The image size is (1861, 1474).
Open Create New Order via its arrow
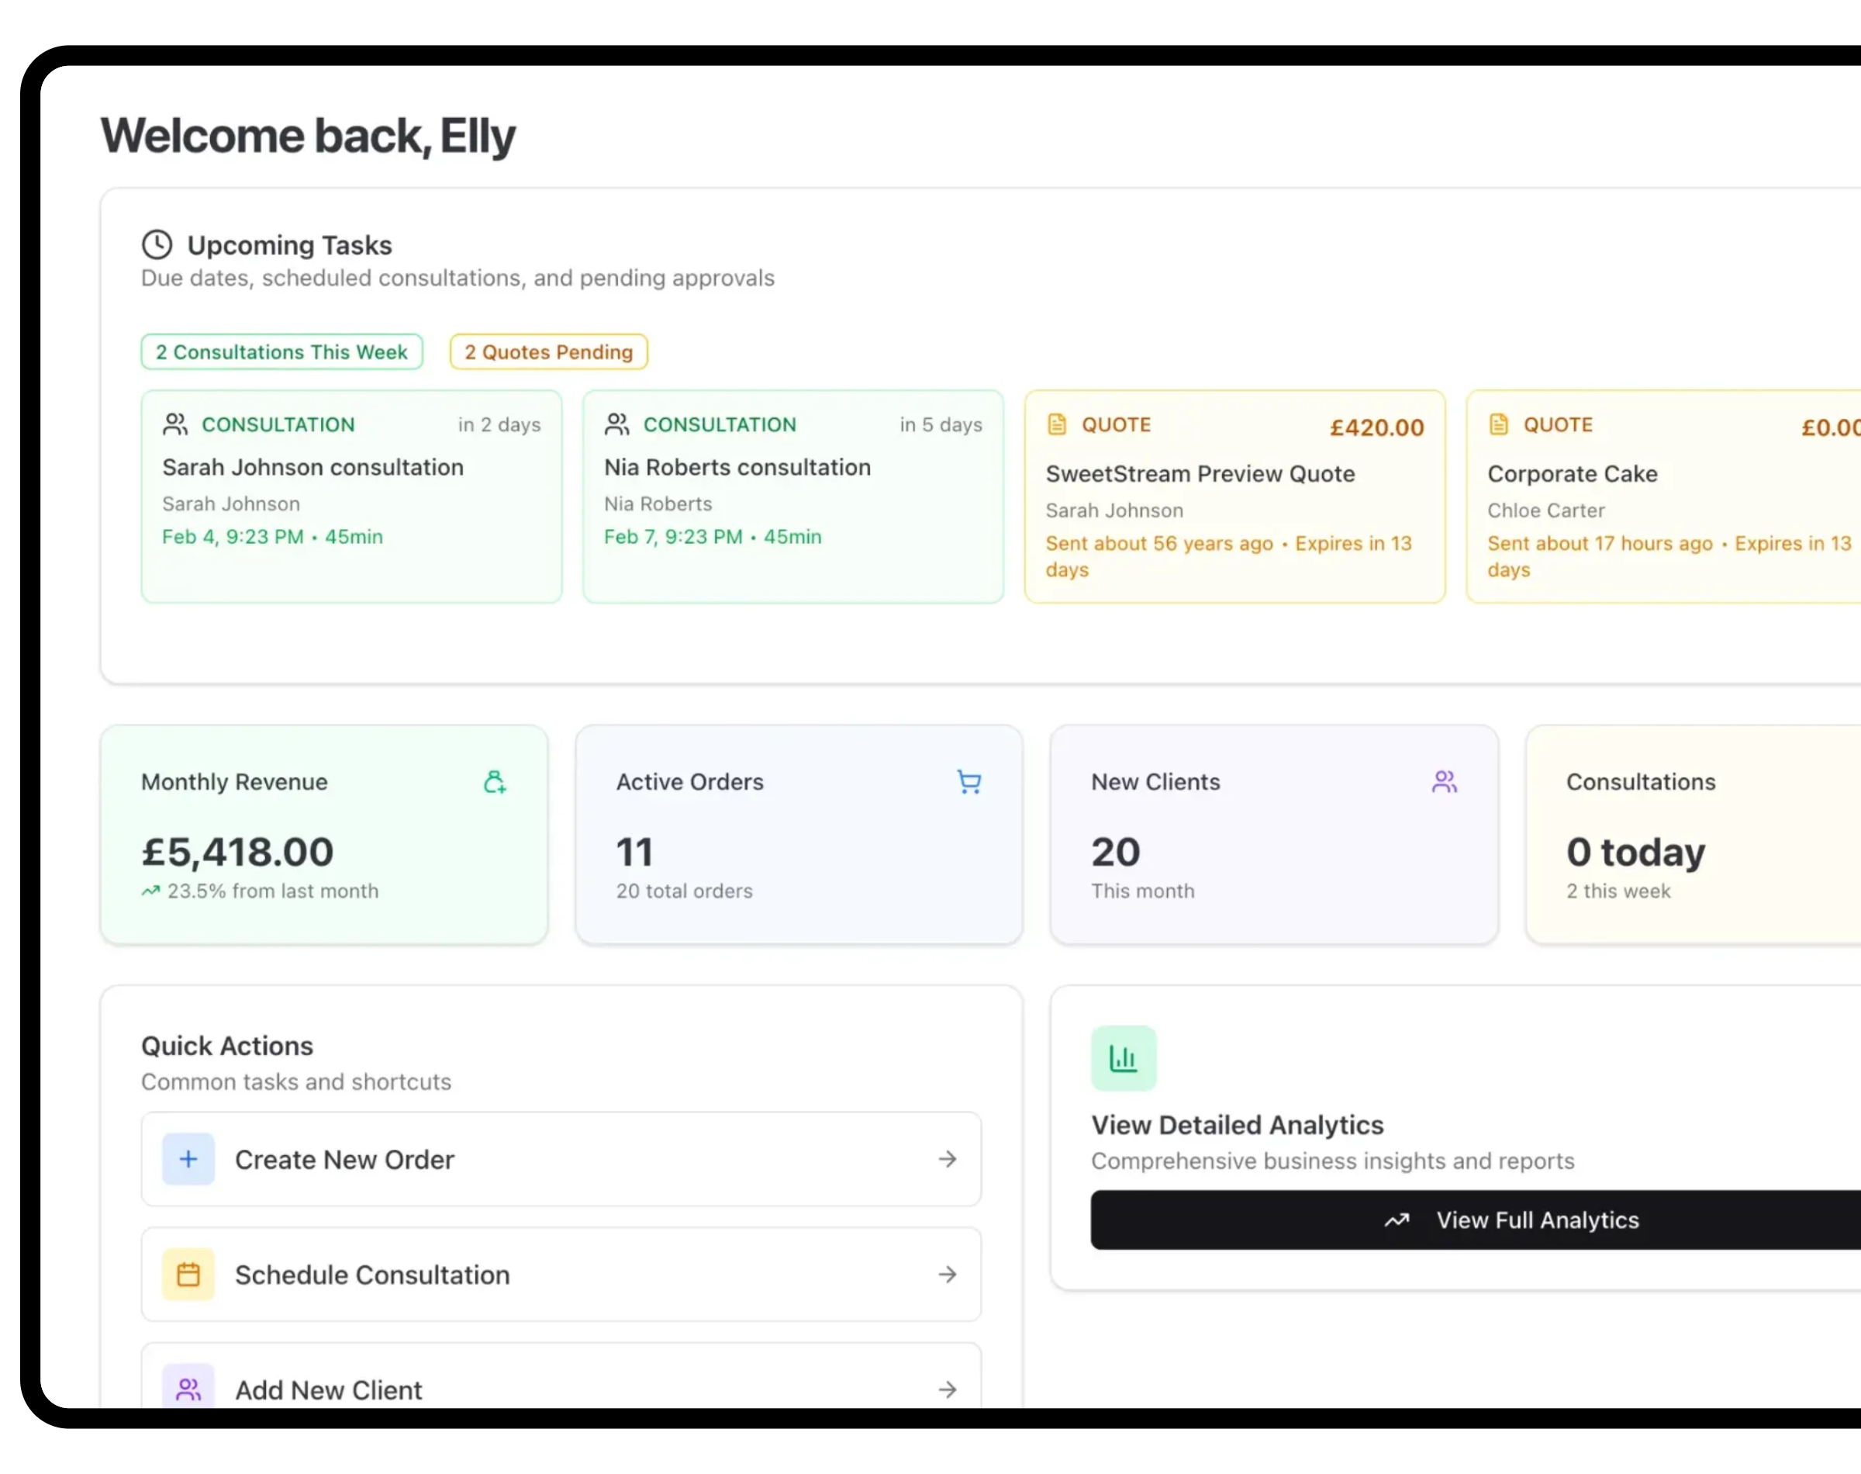tap(948, 1159)
